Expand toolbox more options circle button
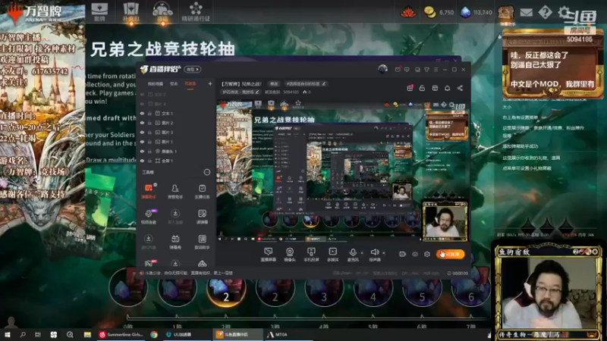Screen dimensions: 607x341 click(x=206, y=172)
